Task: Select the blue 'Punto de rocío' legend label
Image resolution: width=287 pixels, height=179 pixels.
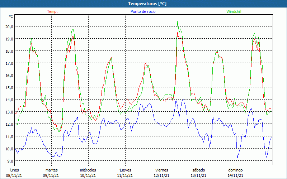Action: pyautogui.click(x=143, y=11)
